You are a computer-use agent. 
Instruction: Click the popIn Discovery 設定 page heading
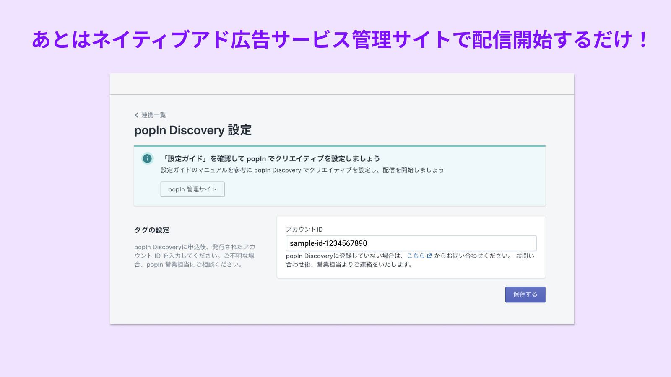coord(193,130)
